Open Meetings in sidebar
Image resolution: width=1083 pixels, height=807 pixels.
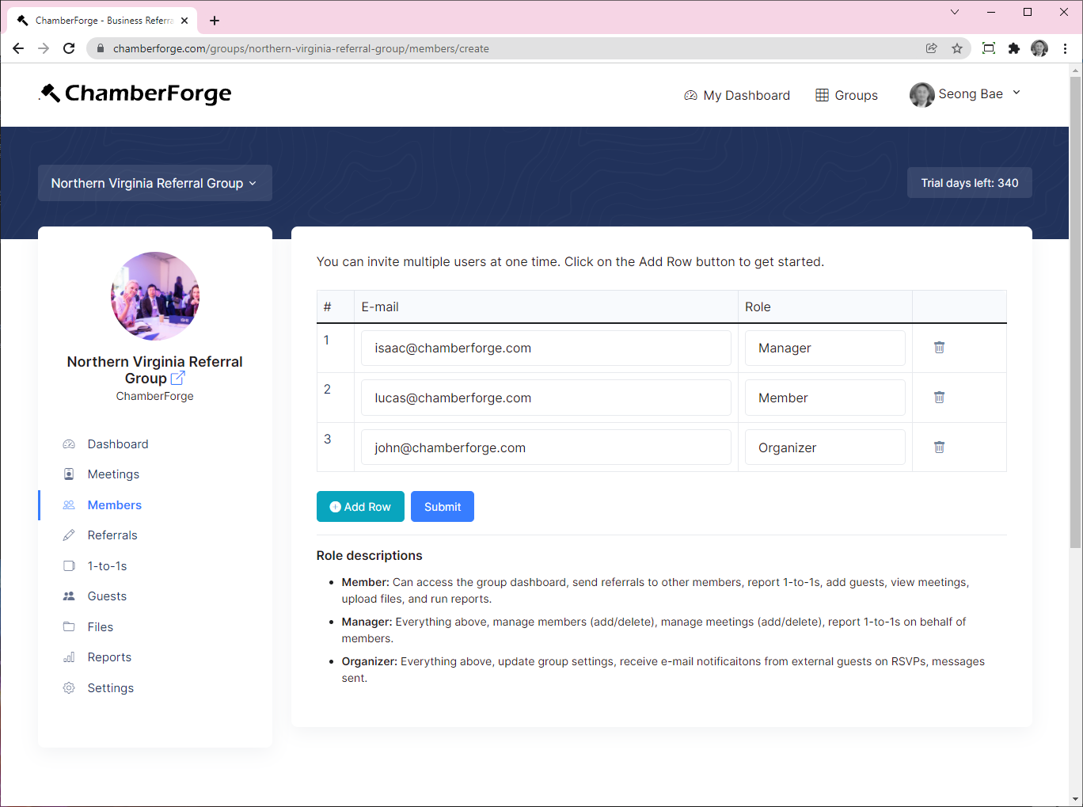[113, 474]
